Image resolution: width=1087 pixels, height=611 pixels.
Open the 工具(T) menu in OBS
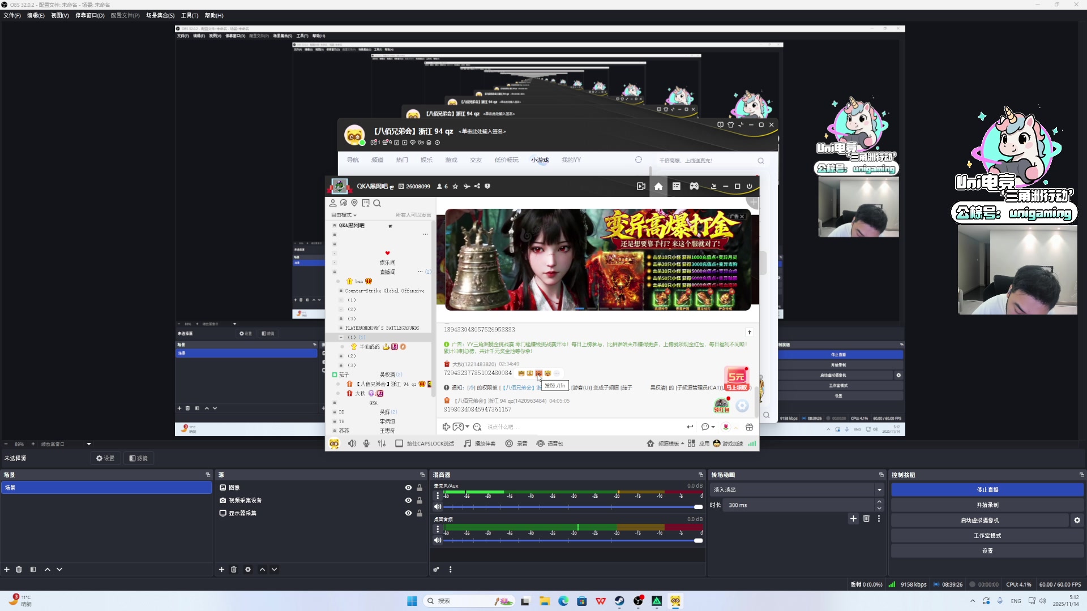pyautogui.click(x=189, y=15)
